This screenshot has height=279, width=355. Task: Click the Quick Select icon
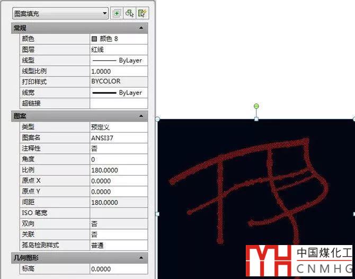tap(143, 13)
